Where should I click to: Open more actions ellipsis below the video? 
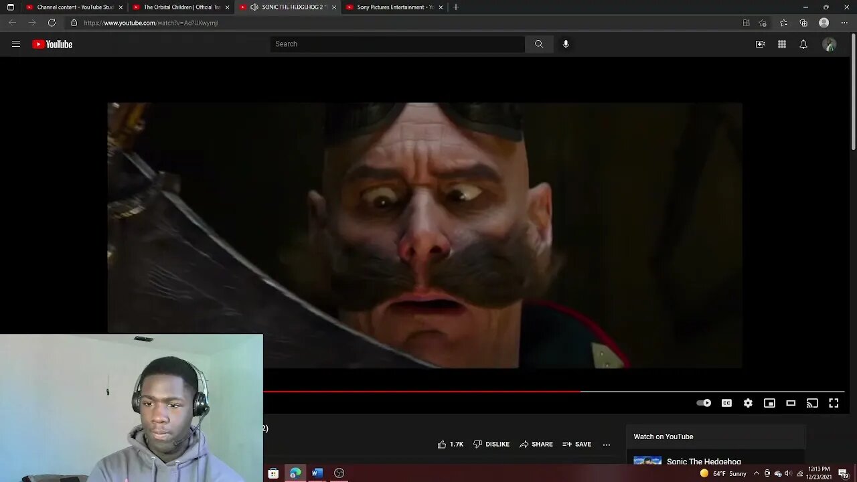(607, 445)
